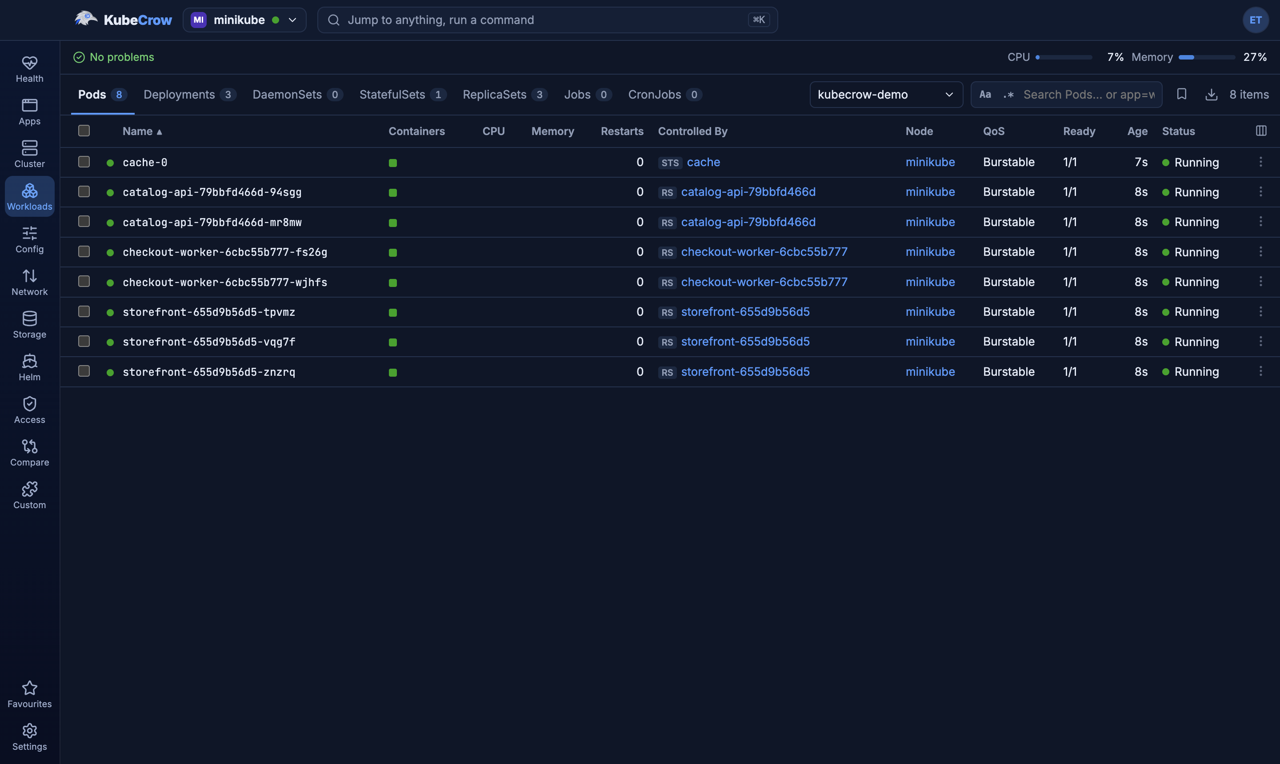Open the Network sidebar section
Image resolution: width=1280 pixels, height=764 pixels.
pyautogui.click(x=29, y=283)
